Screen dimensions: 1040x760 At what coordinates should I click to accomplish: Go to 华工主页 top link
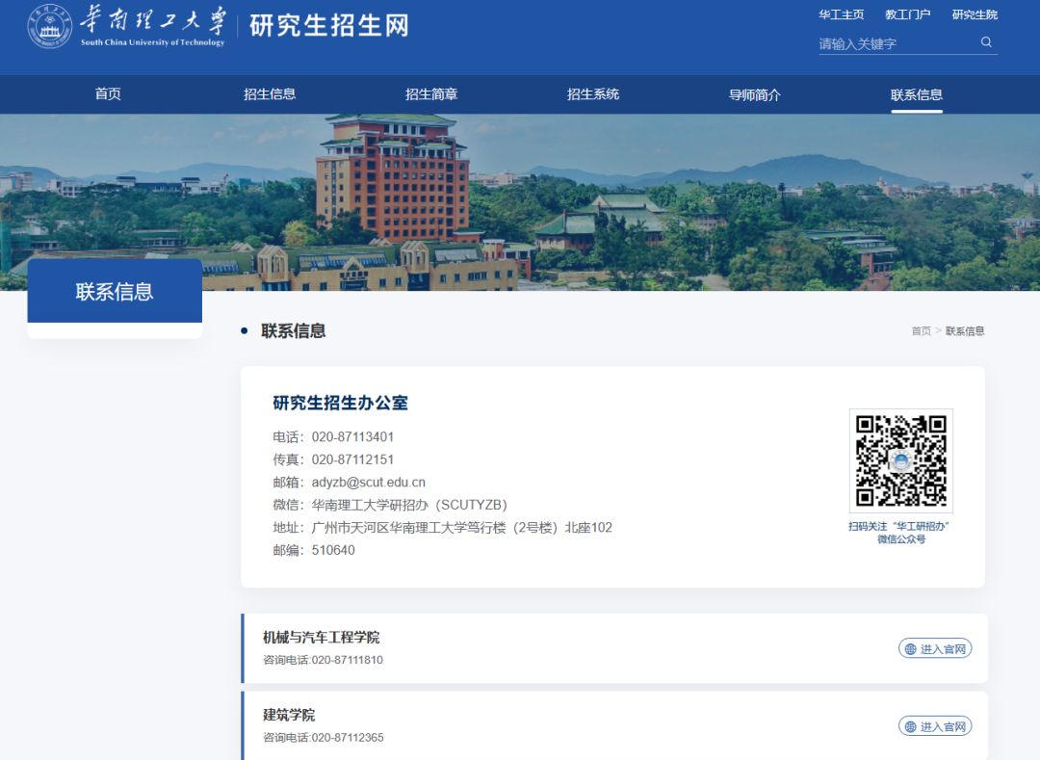841,14
